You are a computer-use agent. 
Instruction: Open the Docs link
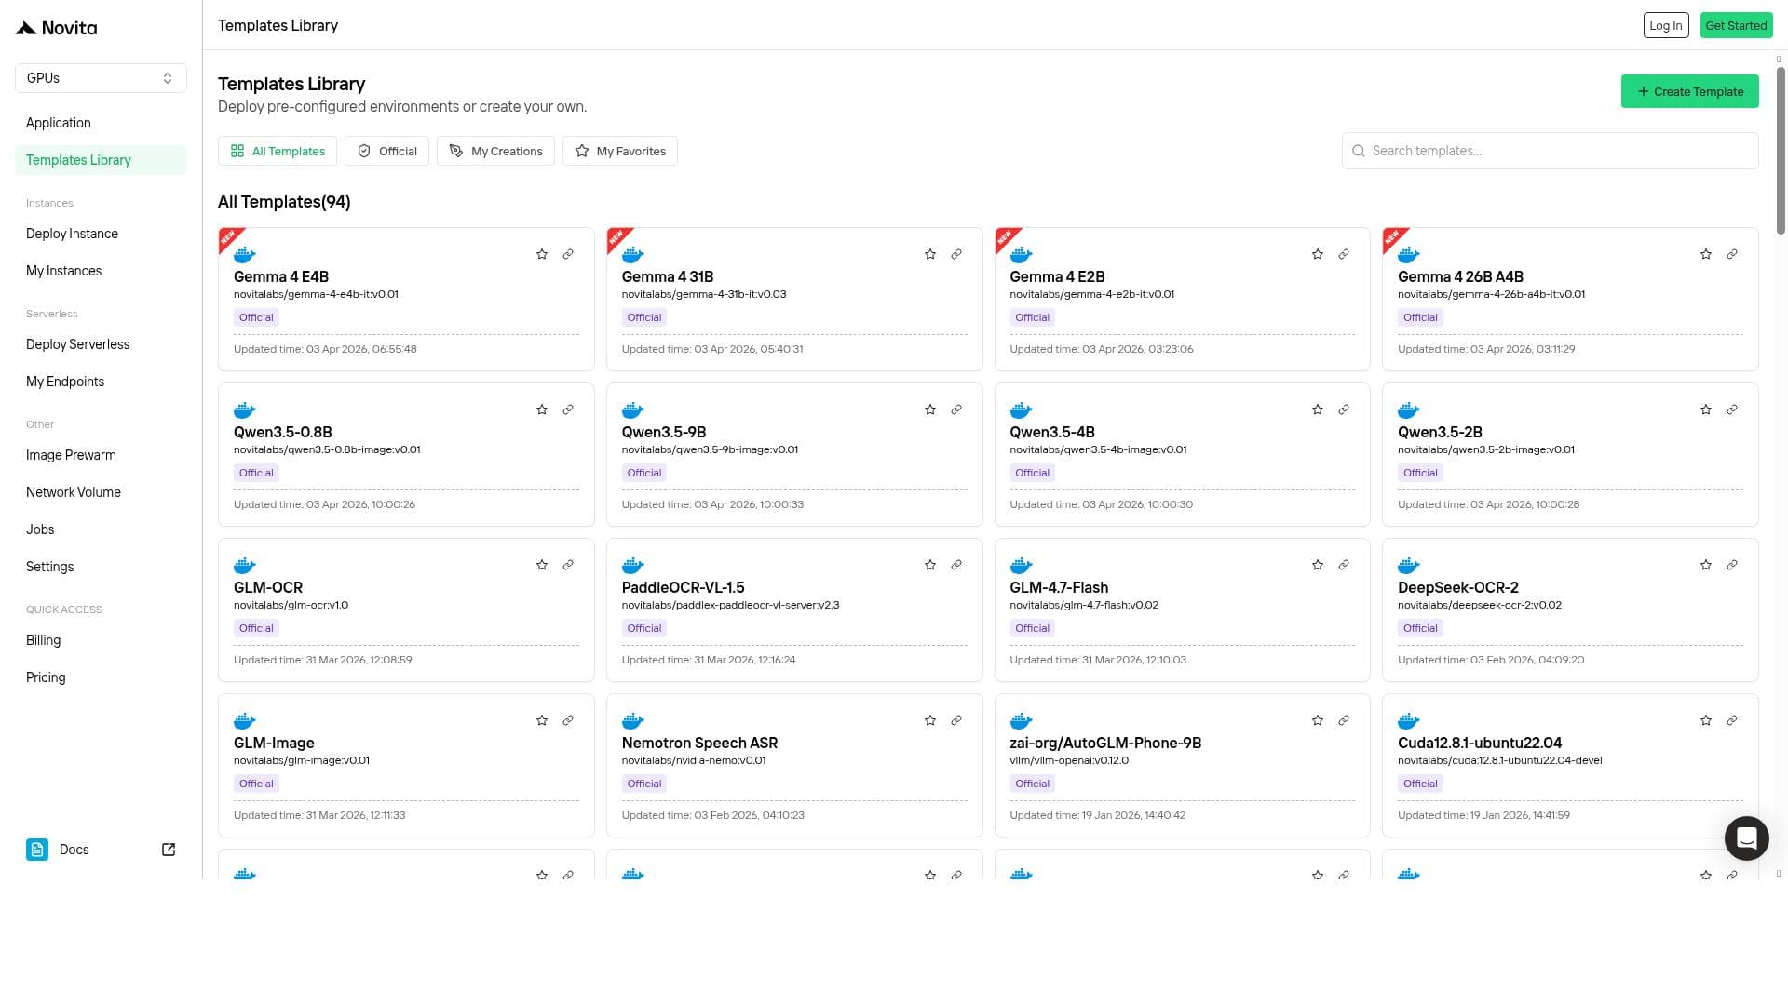point(101,850)
